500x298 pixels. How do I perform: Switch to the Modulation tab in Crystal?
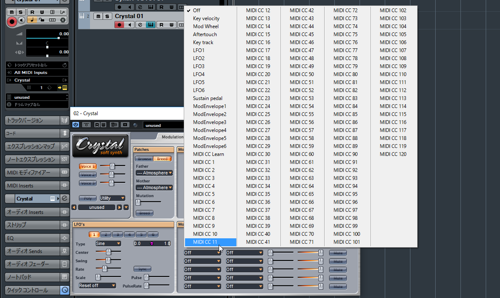tap(172, 137)
